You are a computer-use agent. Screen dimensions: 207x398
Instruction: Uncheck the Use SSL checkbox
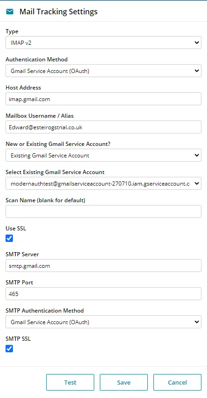[x=9, y=238]
